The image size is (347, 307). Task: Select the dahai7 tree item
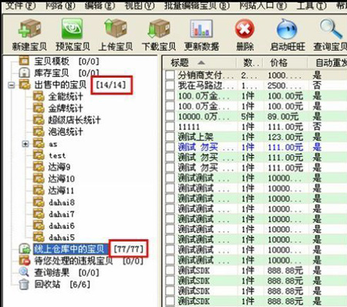click(62, 214)
